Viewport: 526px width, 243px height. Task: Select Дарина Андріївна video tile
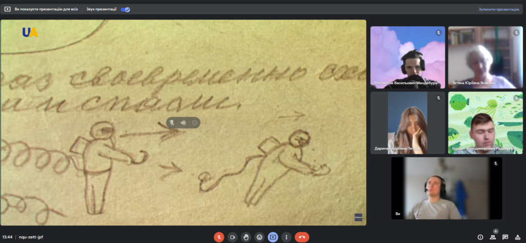coord(407,123)
